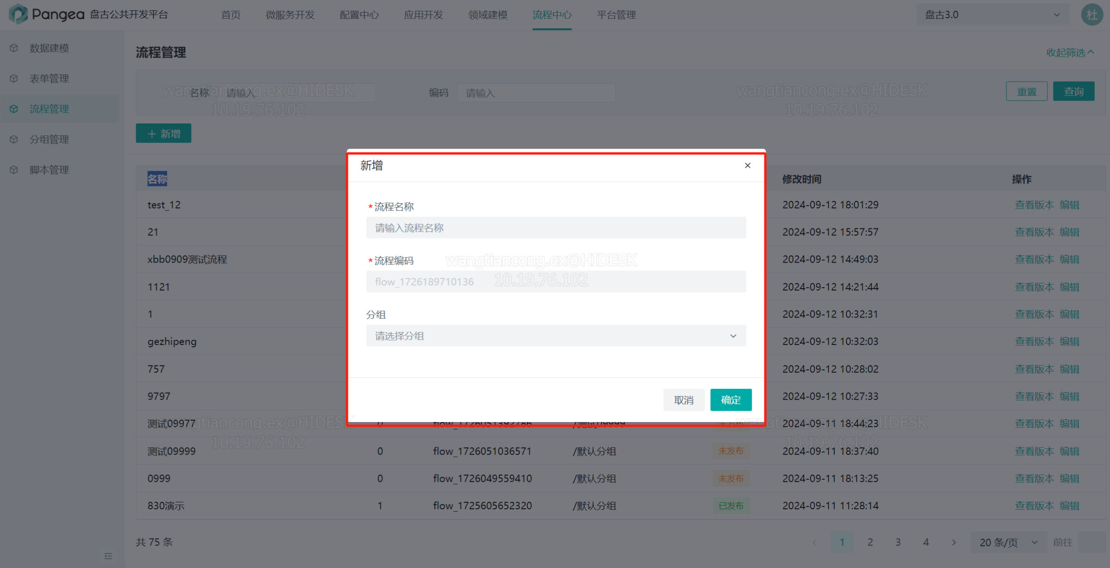Viewport: 1110px width, 568px height.
Task: Open the 配置中心 top menu
Action: 359,15
